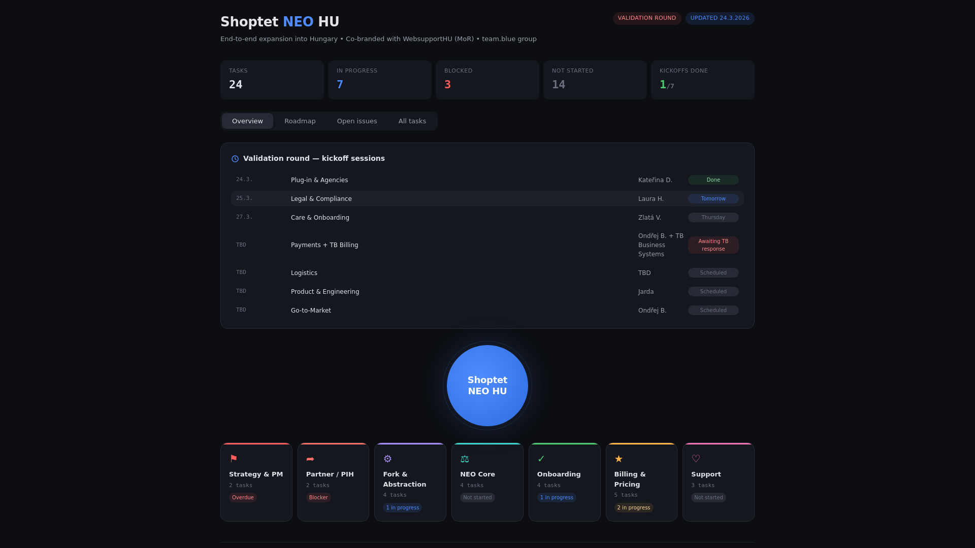Open the Open issues tab

click(357, 121)
